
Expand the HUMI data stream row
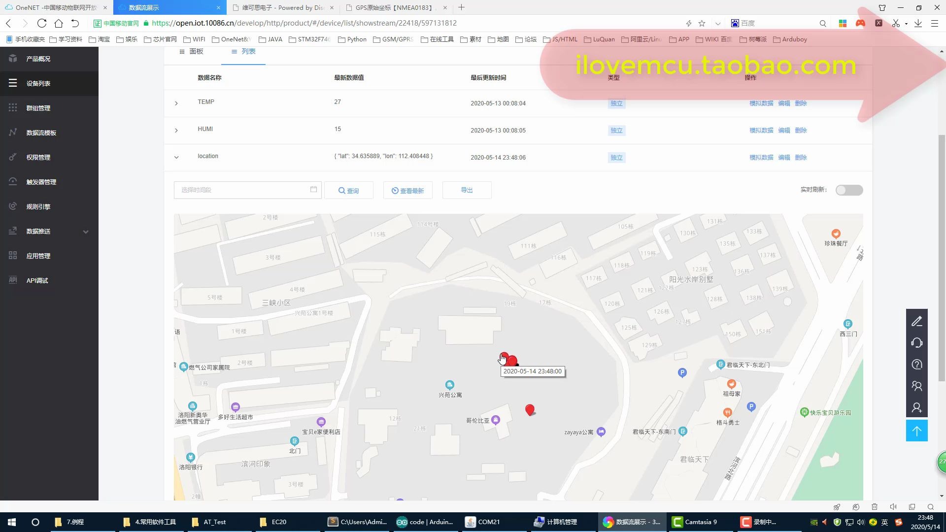click(x=176, y=131)
